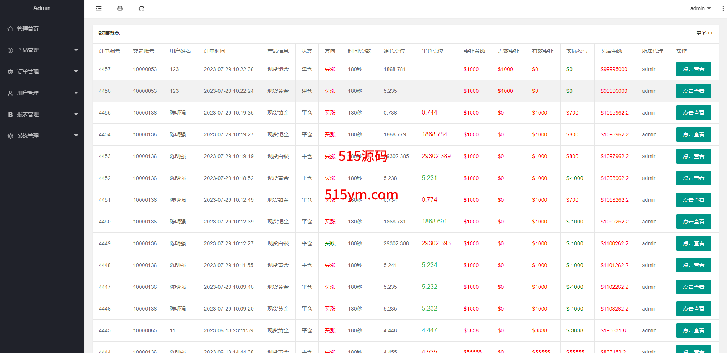The width and height of the screenshot is (727, 353).
Task: Click the gear icon beside 系统管理
Action: [10, 136]
